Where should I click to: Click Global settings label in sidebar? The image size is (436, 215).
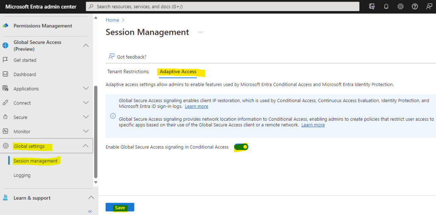tap(29, 146)
